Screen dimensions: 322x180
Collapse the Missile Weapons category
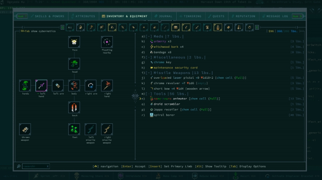coord(148,73)
